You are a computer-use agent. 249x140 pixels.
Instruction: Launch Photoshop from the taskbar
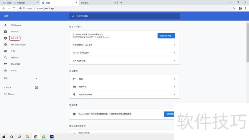tap(52, 137)
